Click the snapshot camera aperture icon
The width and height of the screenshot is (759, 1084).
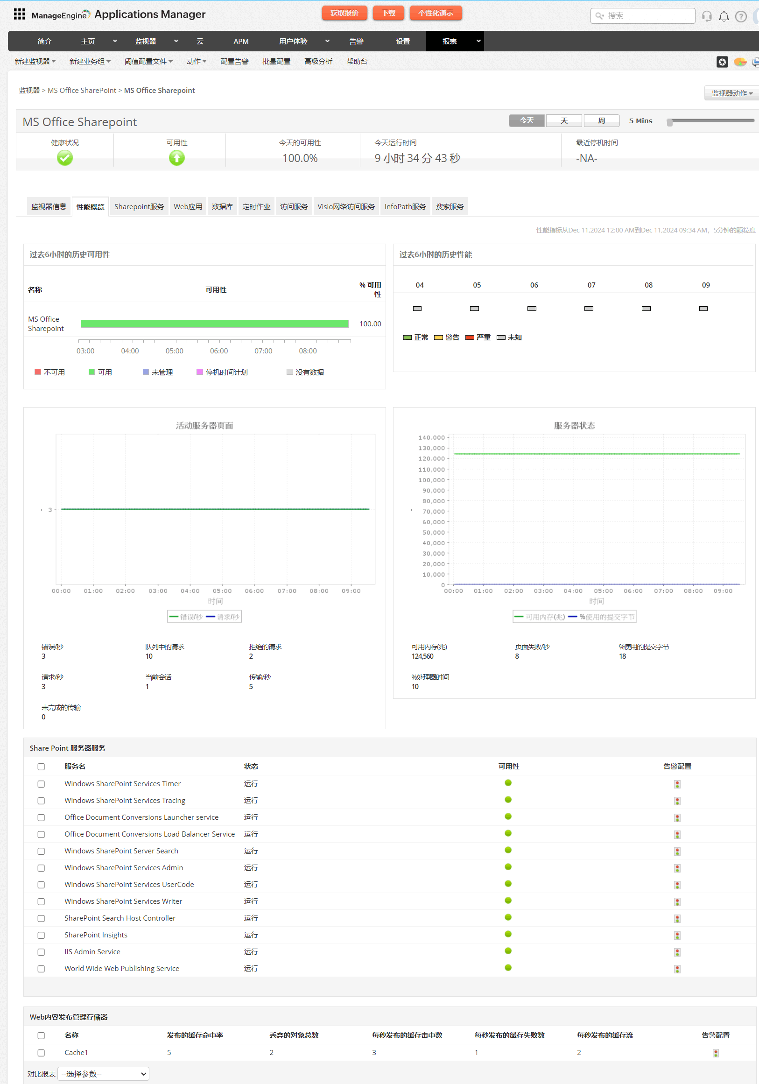click(722, 62)
